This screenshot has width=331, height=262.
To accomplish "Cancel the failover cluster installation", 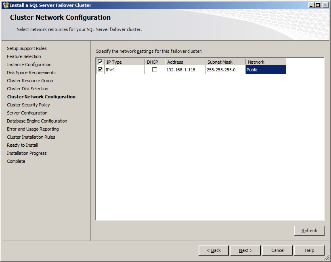I will coord(277,250).
